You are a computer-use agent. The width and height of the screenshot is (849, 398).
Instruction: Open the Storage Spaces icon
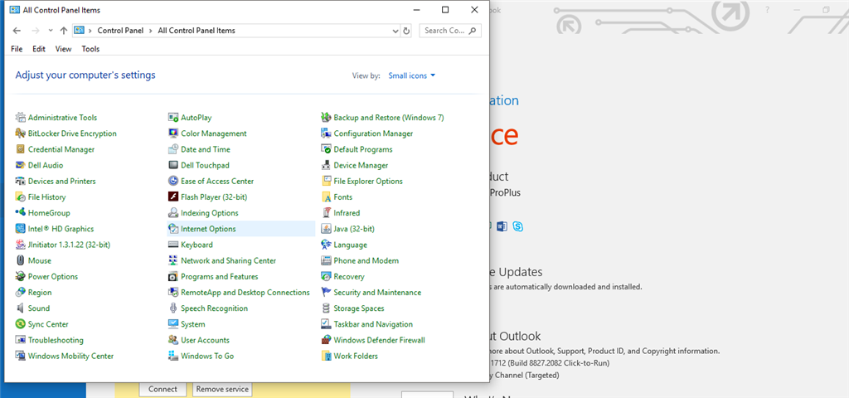pyautogui.click(x=326, y=308)
